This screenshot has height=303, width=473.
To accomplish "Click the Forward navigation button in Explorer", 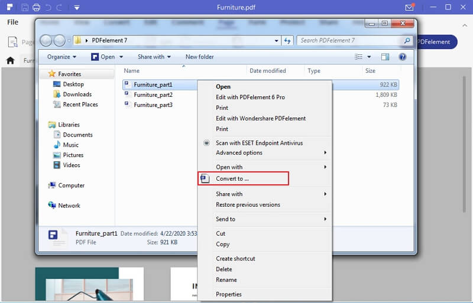I will [x=59, y=40].
